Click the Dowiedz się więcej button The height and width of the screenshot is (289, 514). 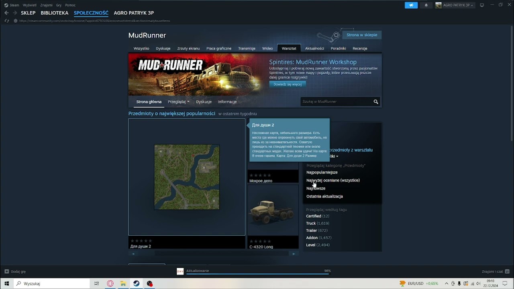pos(288,84)
